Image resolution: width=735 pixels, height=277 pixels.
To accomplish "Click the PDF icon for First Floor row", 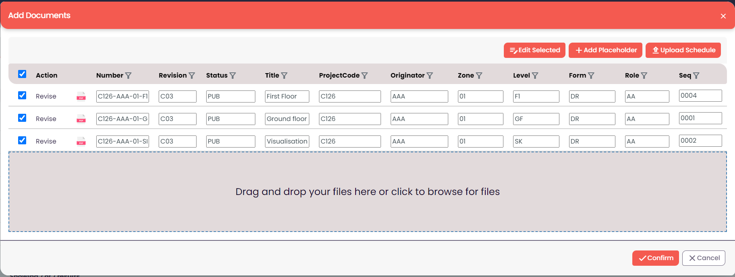I will [81, 96].
